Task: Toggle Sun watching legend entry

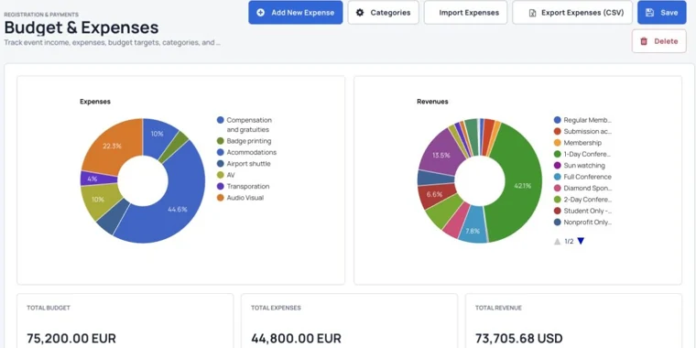Action: coord(580,166)
